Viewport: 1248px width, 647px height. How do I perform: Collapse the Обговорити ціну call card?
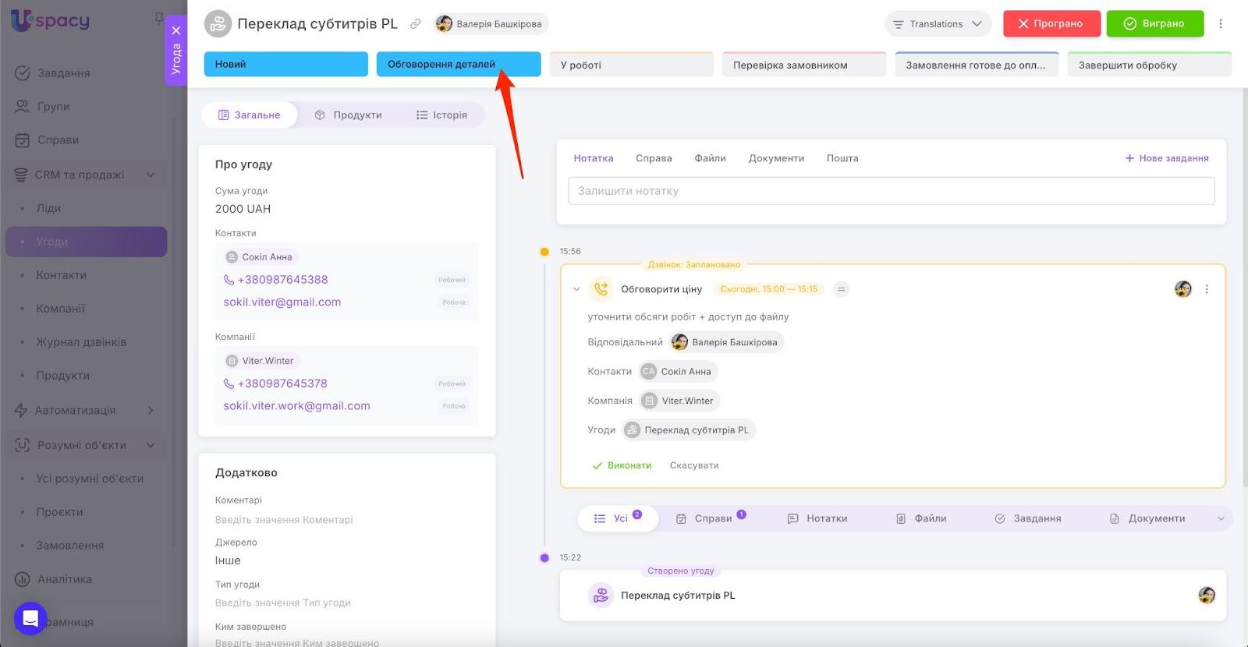click(x=576, y=289)
